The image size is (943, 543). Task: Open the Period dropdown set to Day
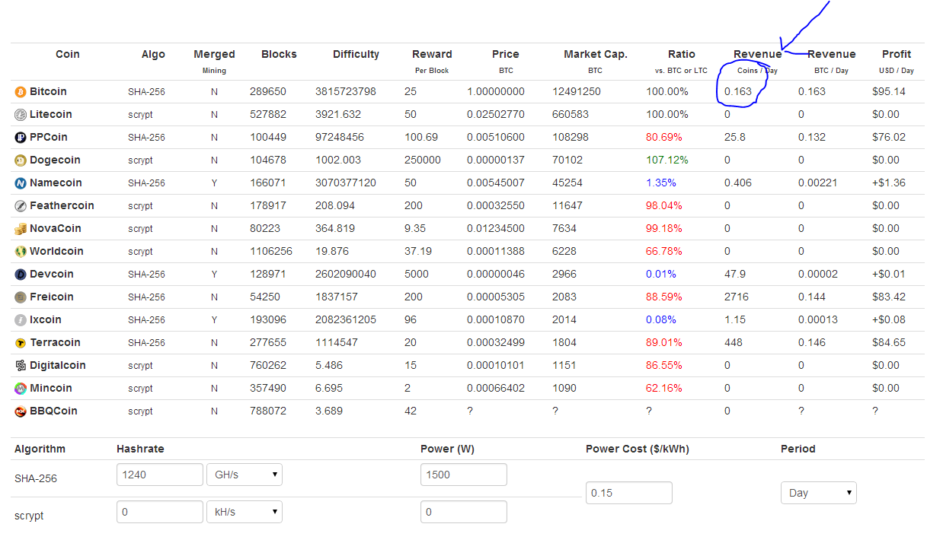click(x=819, y=493)
